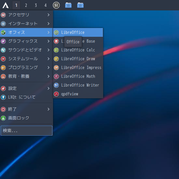Click the 終了 power icon
Image resolution: width=179 pixels, height=179 pixels.
tap(3, 109)
